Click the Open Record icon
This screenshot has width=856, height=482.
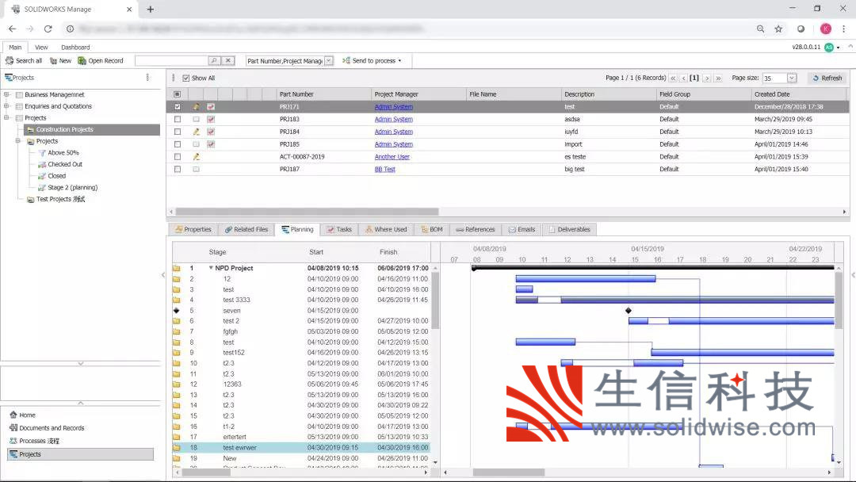point(82,60)
